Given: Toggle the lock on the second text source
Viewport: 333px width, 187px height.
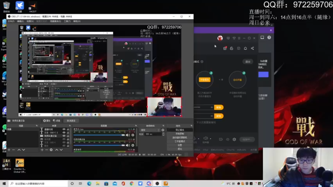Looking at the screenshot, I should (x=68, y=133).
